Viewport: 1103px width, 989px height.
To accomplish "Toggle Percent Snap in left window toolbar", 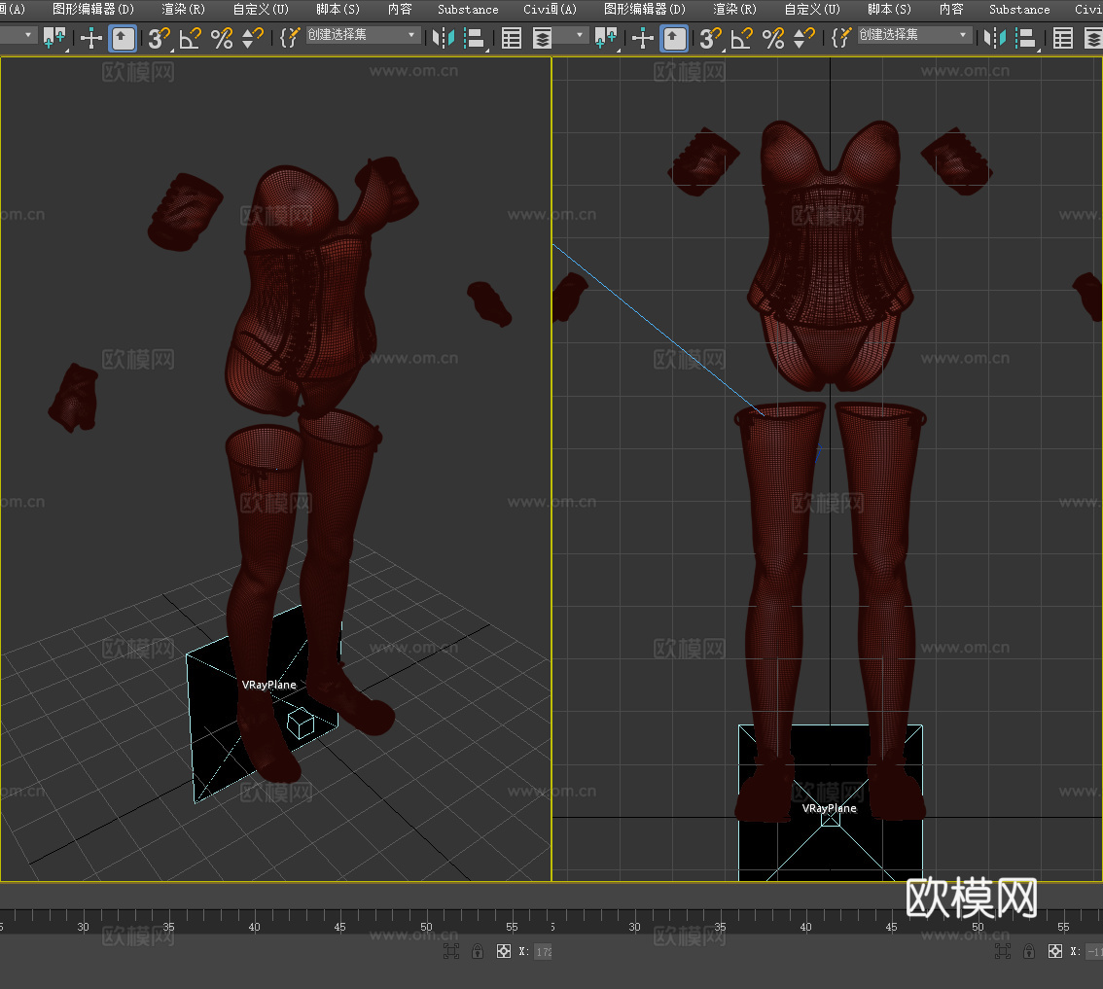I will click(222, 38).
